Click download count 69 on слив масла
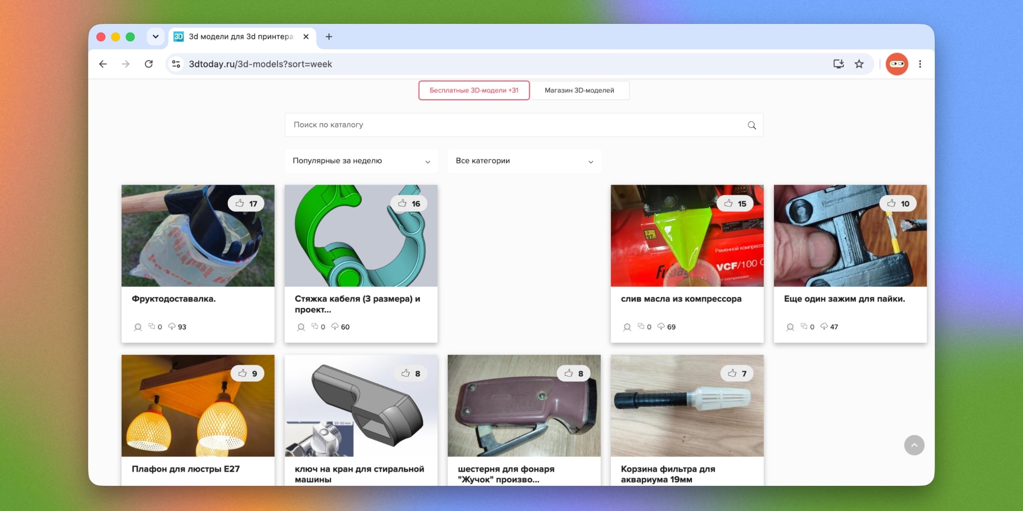This screenshot has width=1023, height=511. 667,327
